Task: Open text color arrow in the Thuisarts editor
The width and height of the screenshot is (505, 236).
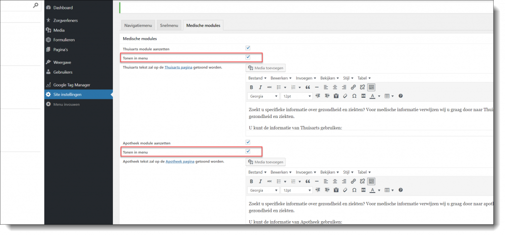Action: point(379,96)
